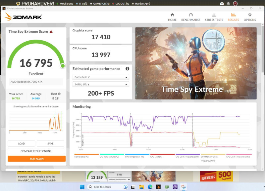Click the SAVE button
This screenshot has height=191, width=265.
click(50, 144)
